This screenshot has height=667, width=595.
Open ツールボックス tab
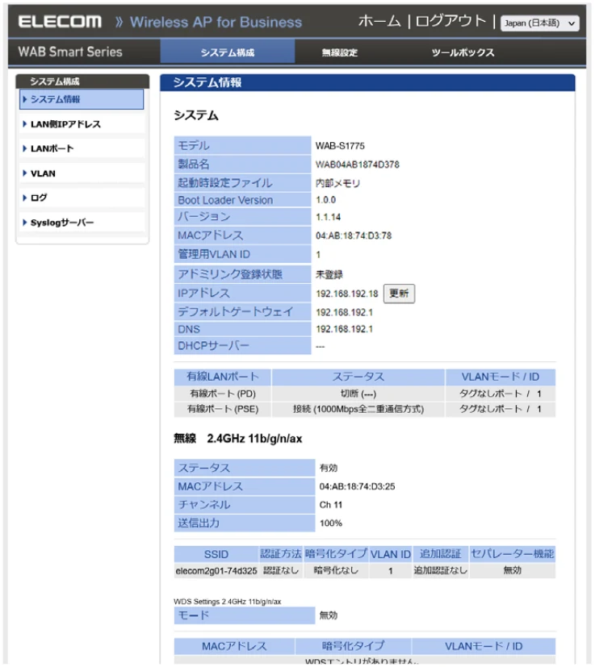[463, 52]
